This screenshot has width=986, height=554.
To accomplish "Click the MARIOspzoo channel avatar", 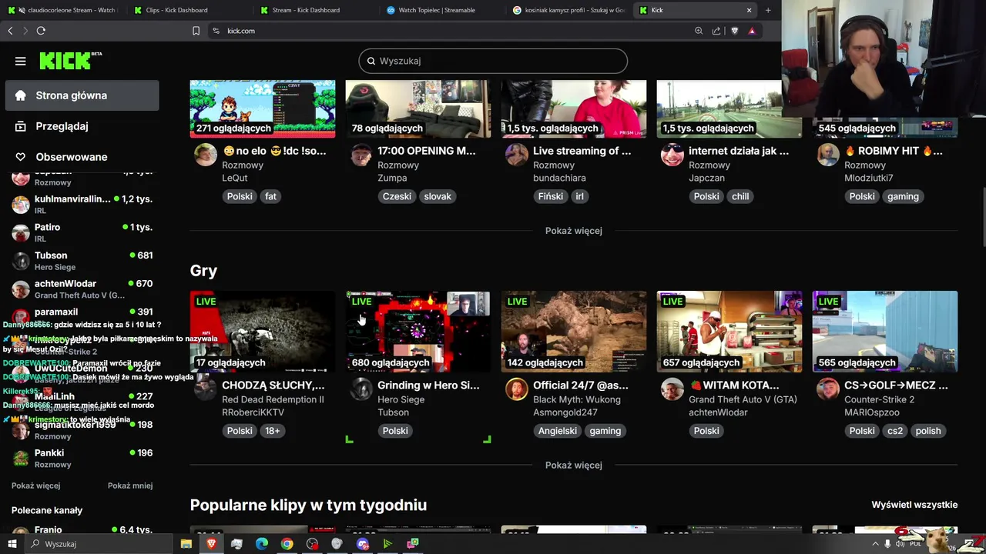I will click(x=828, y=389).
